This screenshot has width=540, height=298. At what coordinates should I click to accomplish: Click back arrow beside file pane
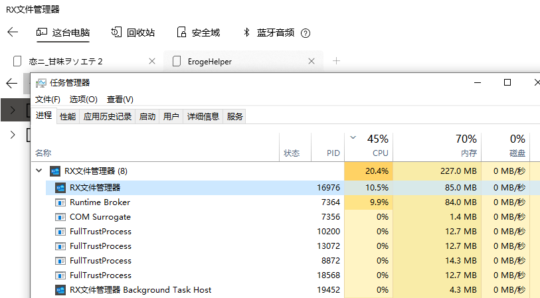click(12, 83)
